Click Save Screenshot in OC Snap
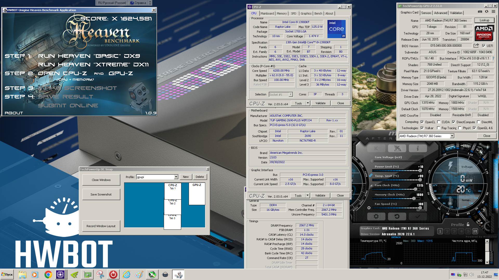Image resolution: width=499 pixels, height=280 pixels. 101,194
